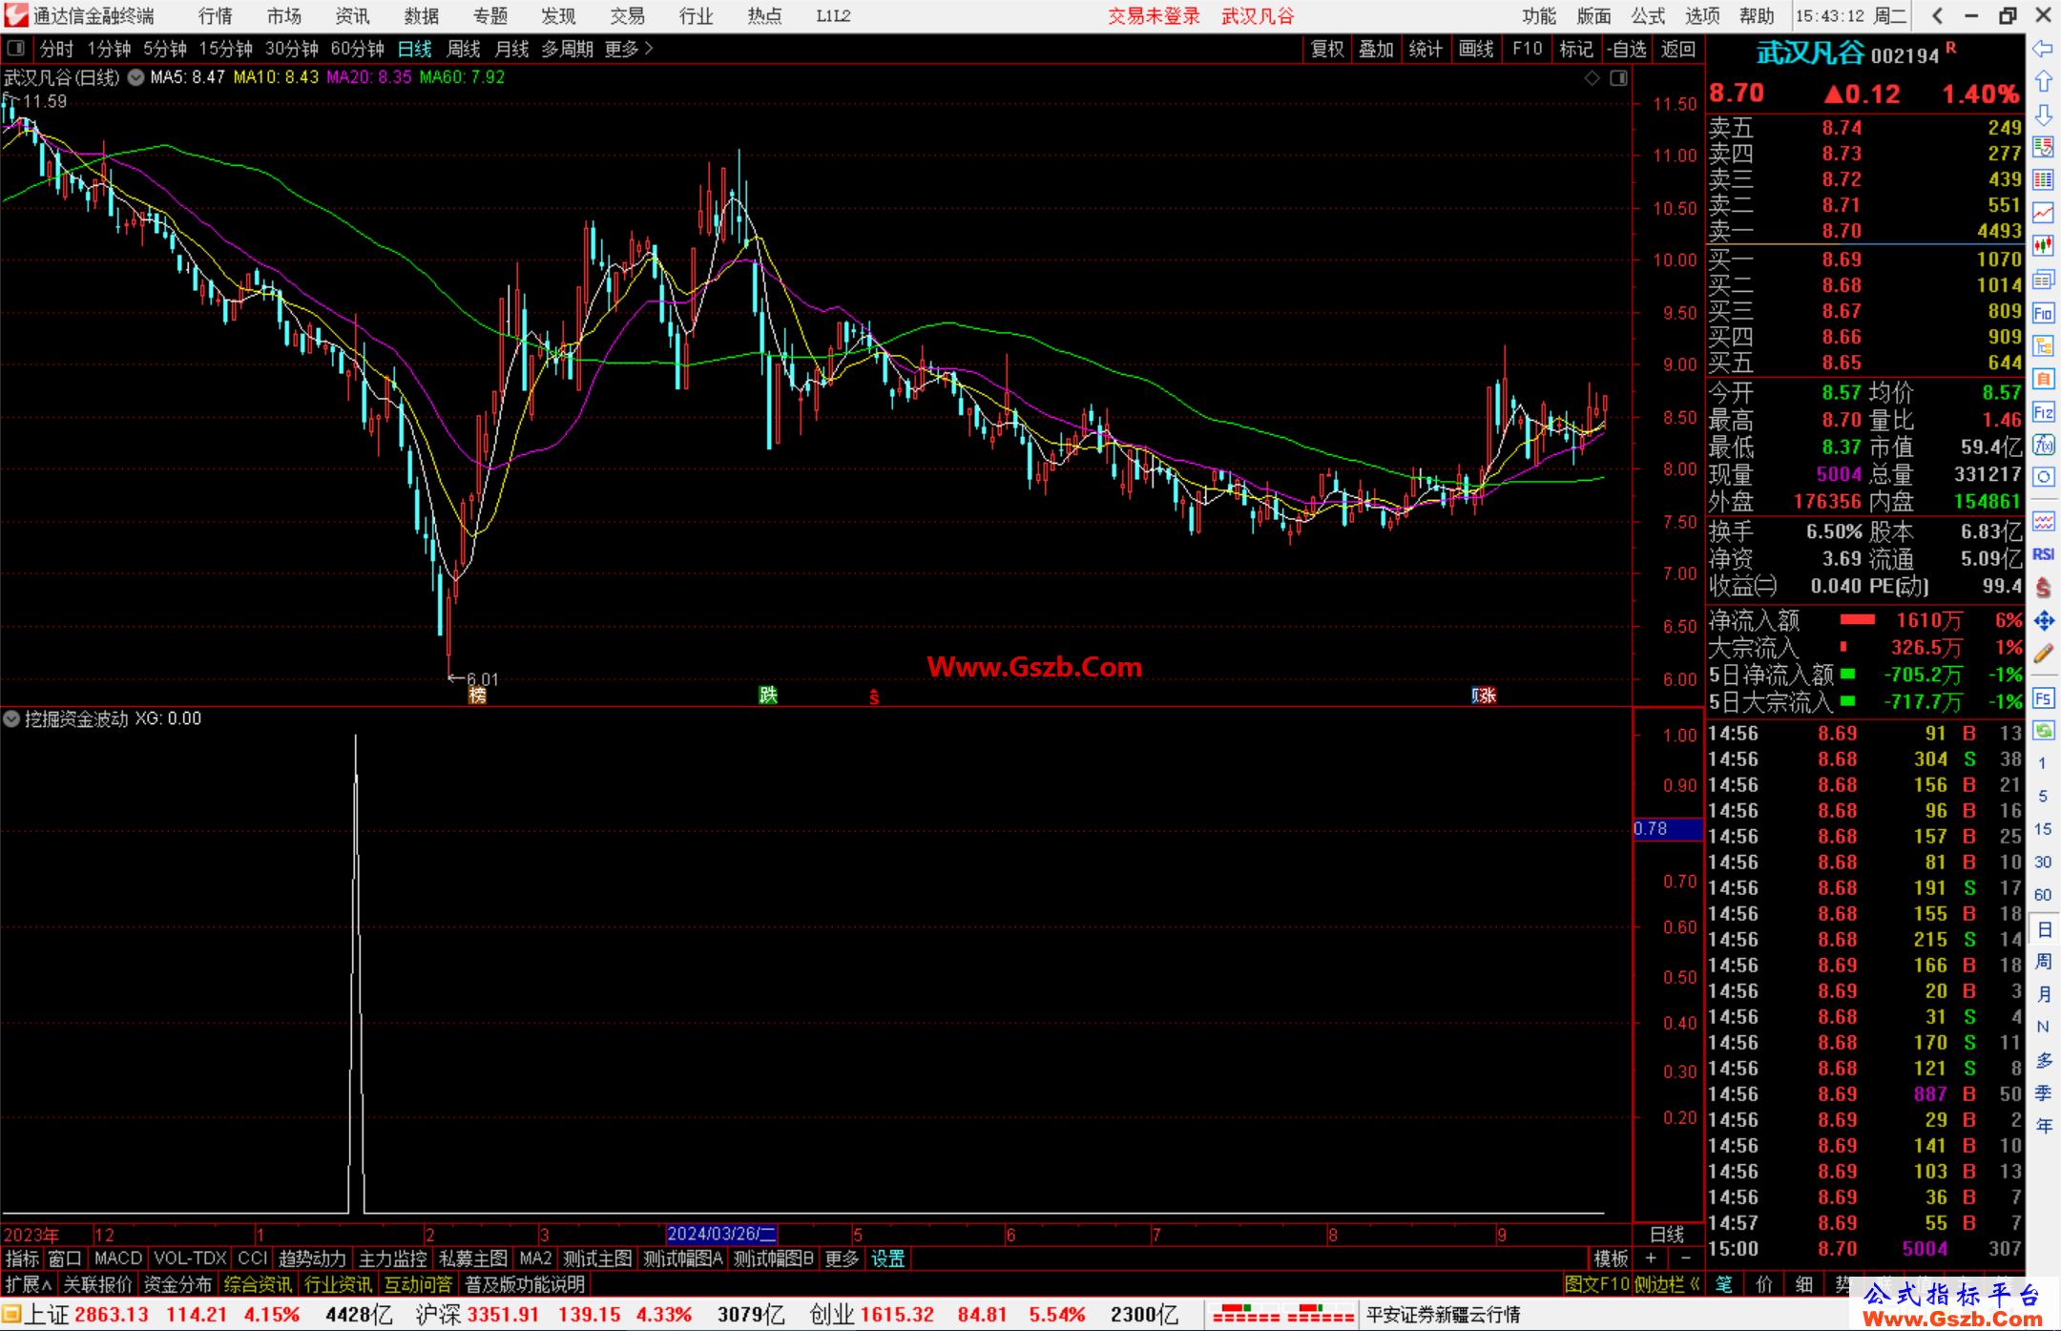
Task: Open the 更多 indicator list at bottom
Action: coord(842,1258)
